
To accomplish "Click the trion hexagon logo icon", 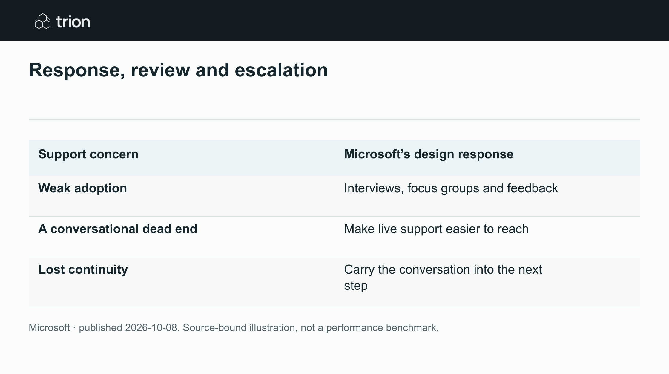I will coord(43,21).
